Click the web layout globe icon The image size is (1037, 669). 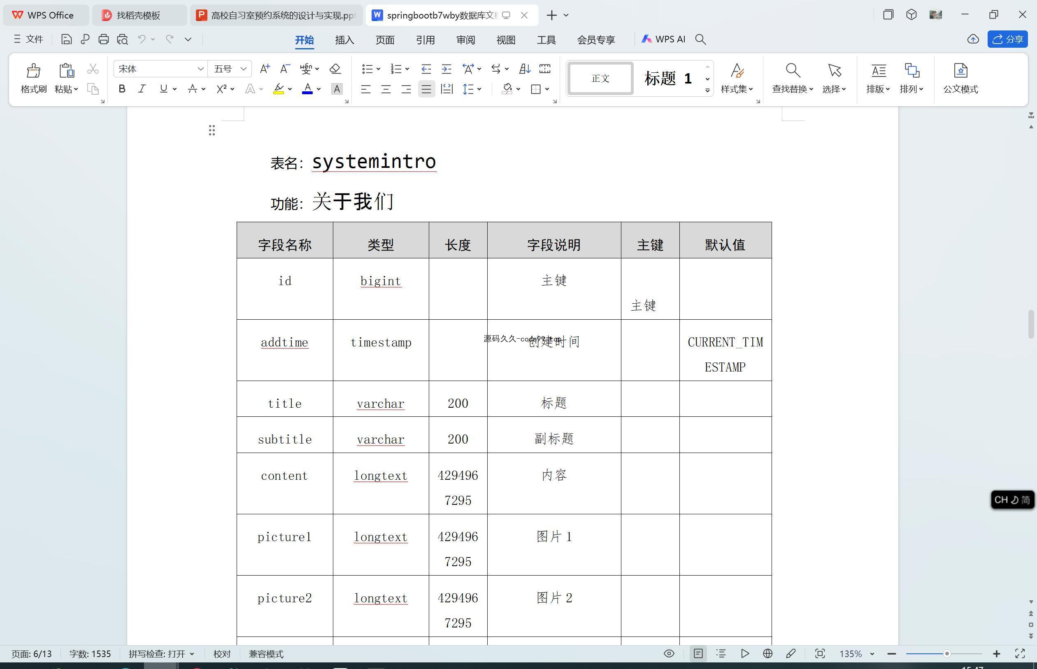click(x=767, y=654)
